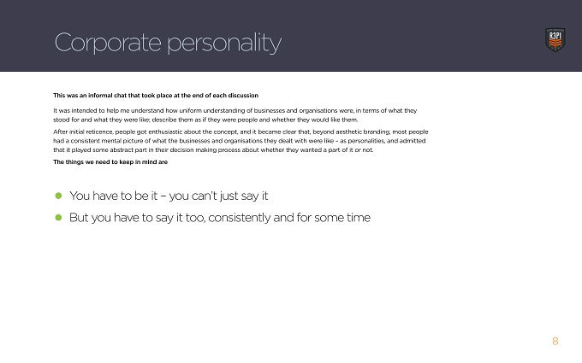Image resolution: width=582 pixels, height=363 pixels.
Task: Select the 'You have to be it' line
Action: click(x=169, y=196)
